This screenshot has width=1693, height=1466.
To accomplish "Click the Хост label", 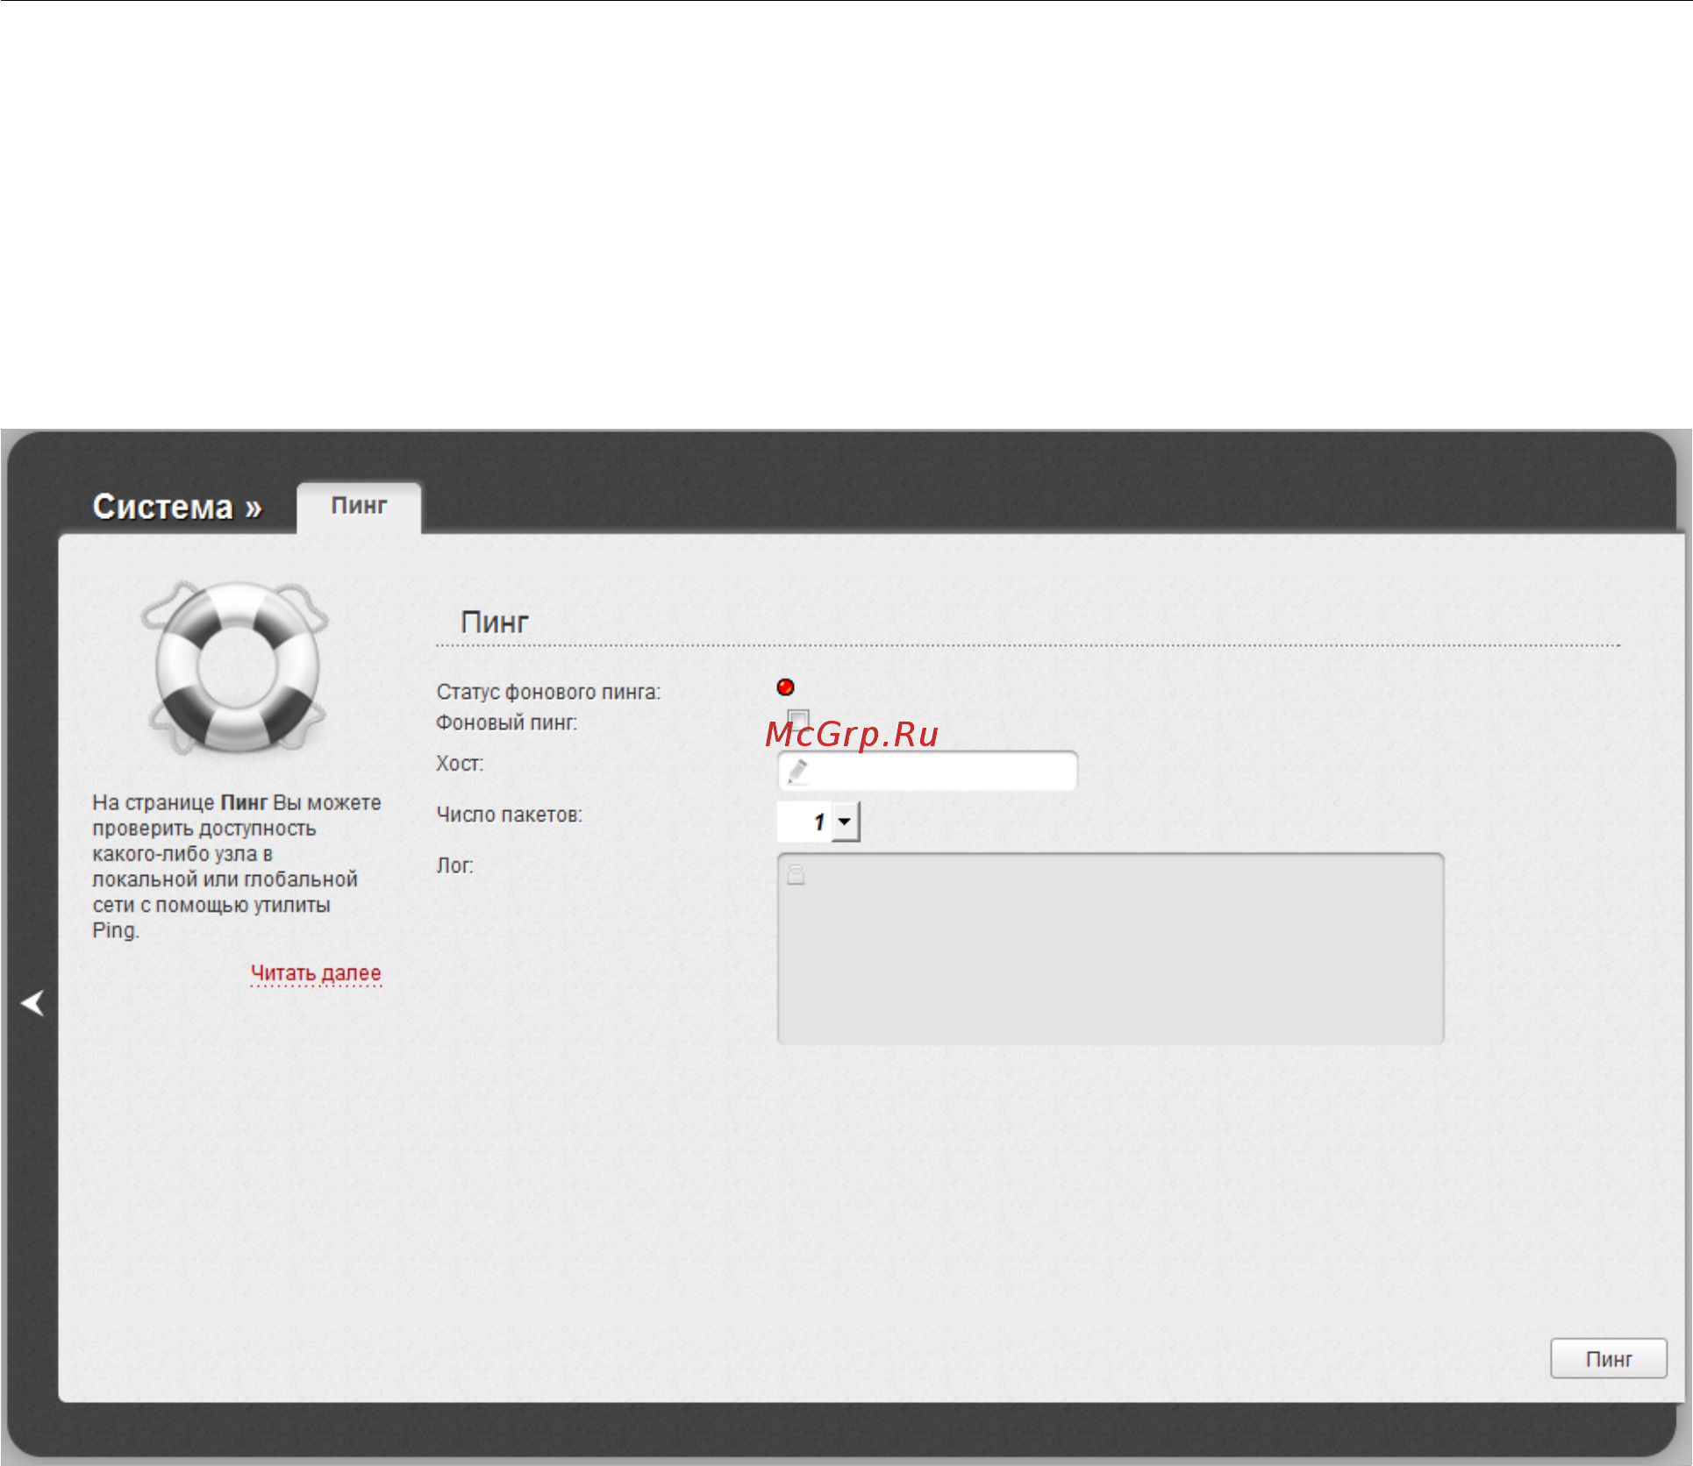I will 460,764.
